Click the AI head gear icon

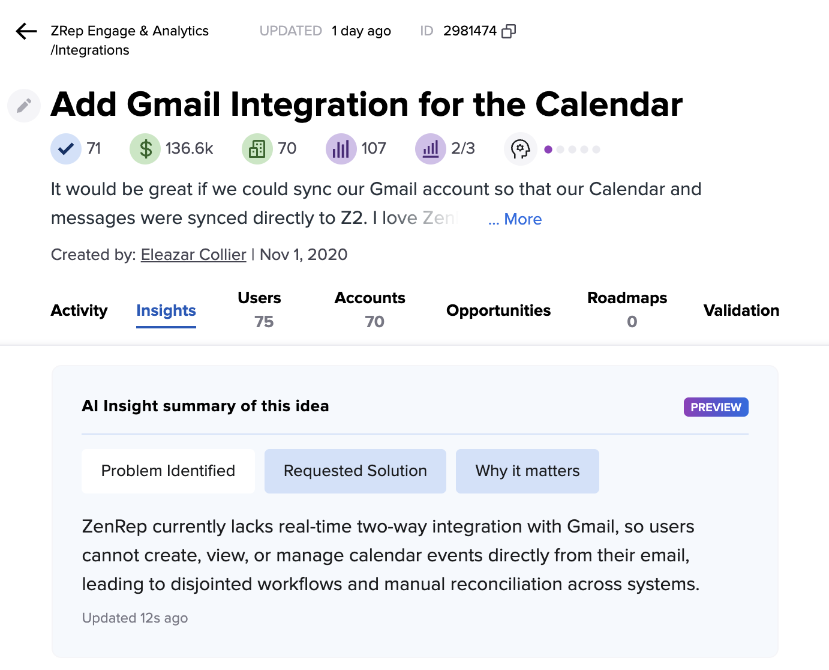point(520,149)
